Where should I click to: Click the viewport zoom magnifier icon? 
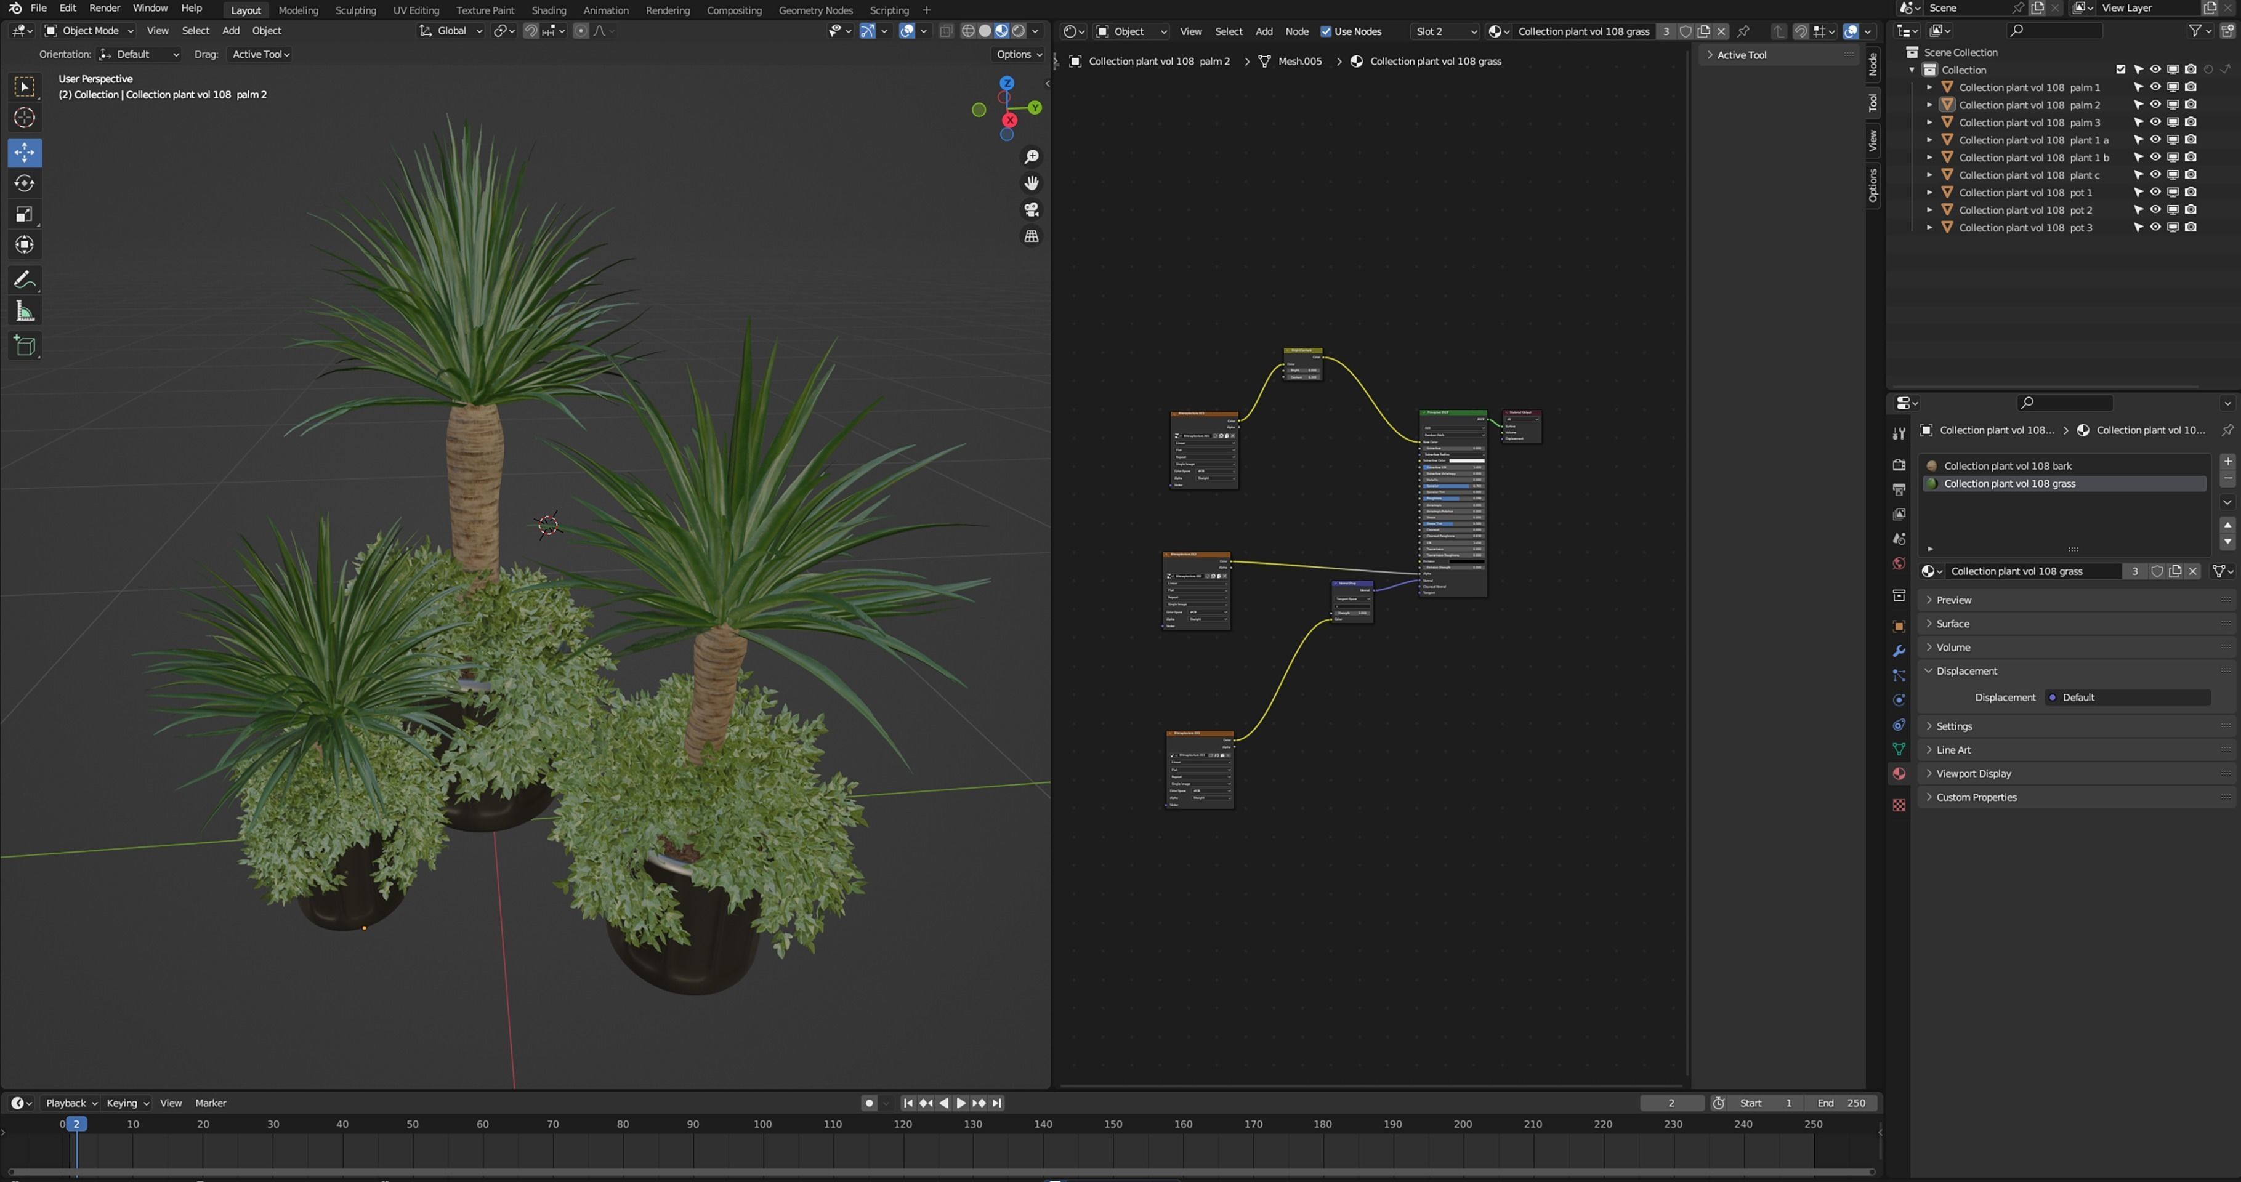pos(1031,156)
